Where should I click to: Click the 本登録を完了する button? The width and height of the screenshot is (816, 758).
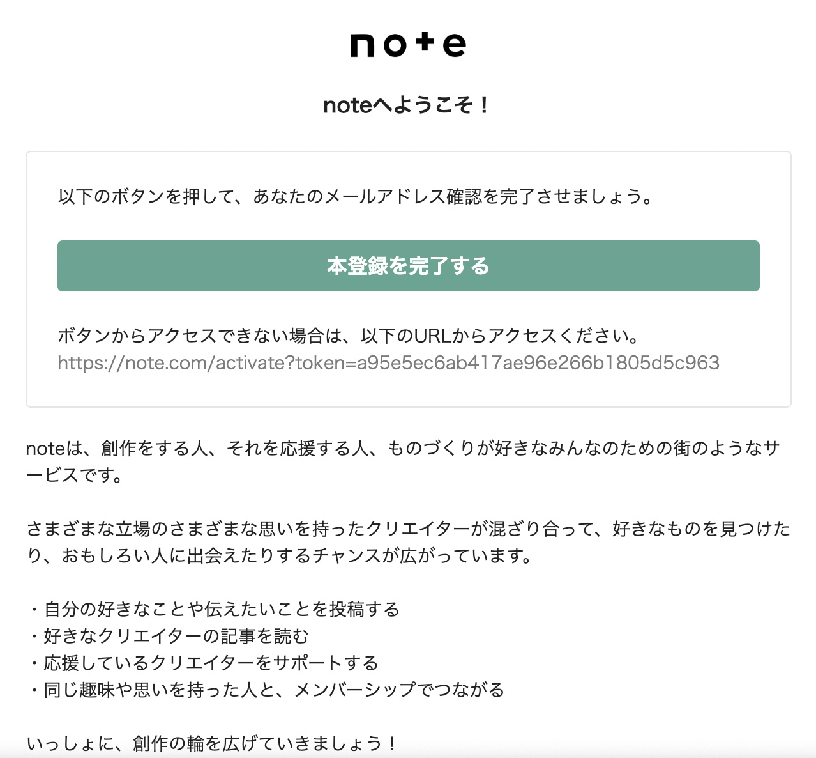click(x=409, y=266)
